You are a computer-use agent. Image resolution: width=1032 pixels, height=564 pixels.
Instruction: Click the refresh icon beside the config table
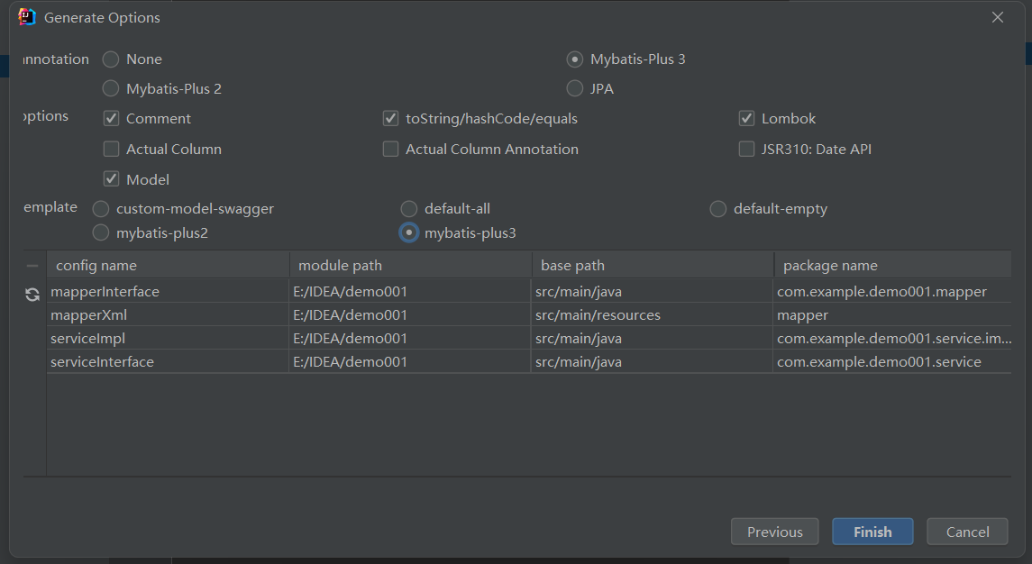click(x=32, y=295)
